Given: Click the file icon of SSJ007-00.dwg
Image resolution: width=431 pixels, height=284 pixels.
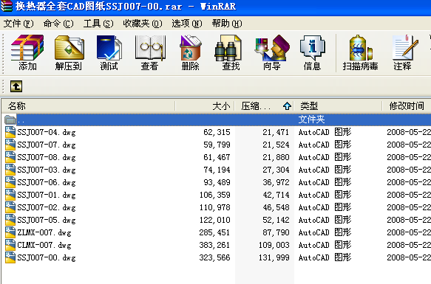Looking at the screenshot, I should pos(10,257).
